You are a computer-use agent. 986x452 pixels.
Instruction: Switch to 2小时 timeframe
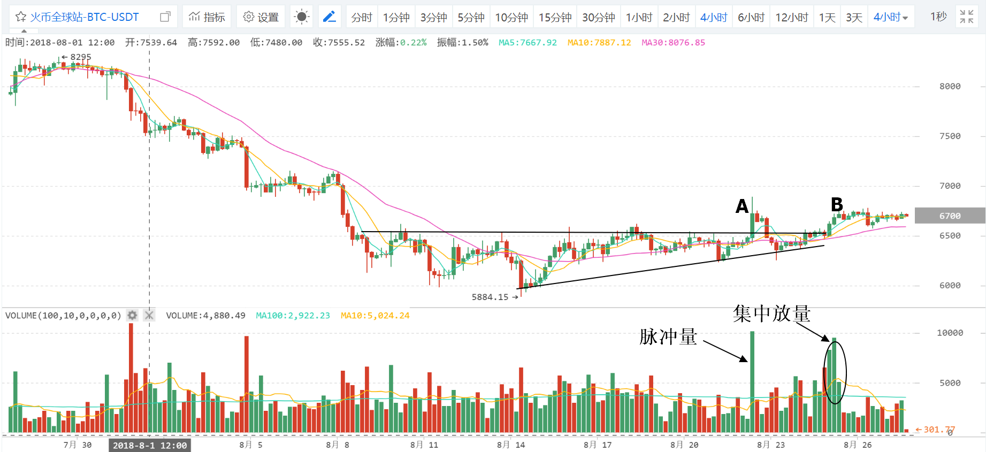[x=676, y=17]
